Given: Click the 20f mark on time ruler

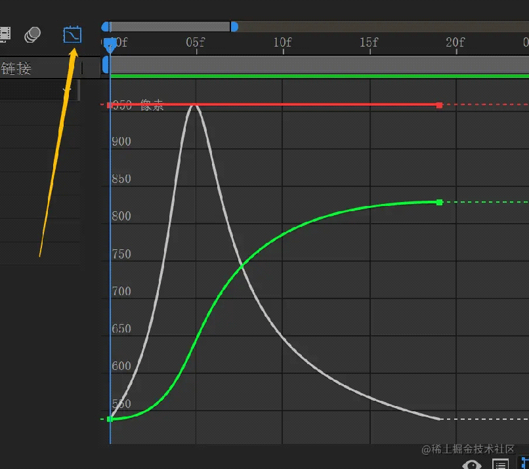Looking at the screenshot, I should 455,43.
